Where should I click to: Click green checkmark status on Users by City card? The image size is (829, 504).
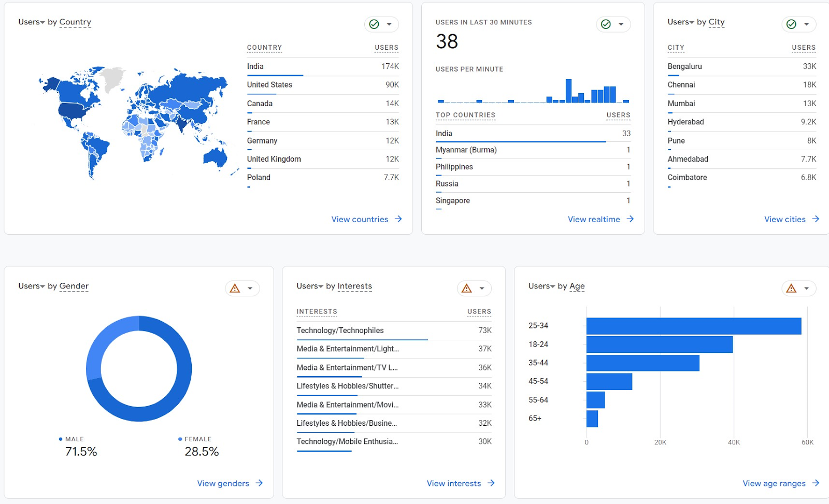(x=791, y=24)
